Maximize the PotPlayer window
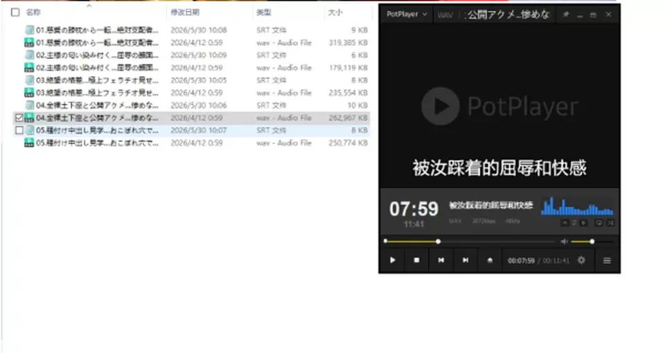This screenshot has height=353, width=665. pyautogui.click(x=594, y=15)
